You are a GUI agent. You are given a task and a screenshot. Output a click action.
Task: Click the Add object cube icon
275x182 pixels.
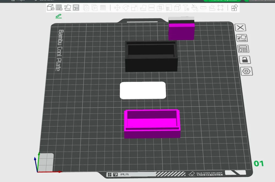pyautogui.click(x=51, y=8)
